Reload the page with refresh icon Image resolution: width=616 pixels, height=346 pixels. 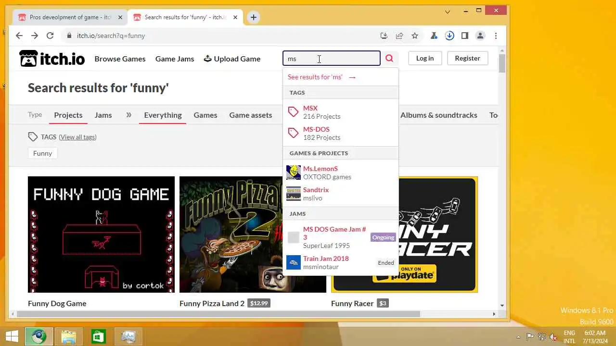50,36
